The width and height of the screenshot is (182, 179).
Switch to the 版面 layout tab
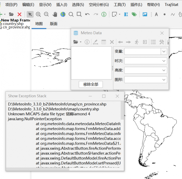[54, 24]
